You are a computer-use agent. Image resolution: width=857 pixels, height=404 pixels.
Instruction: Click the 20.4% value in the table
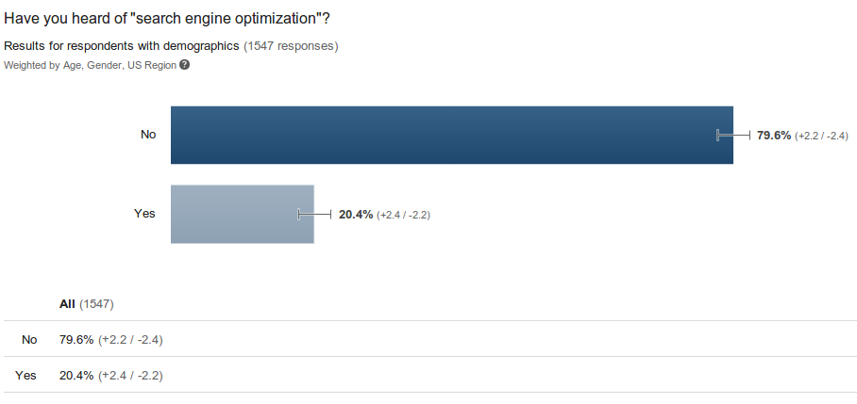tap(76, 375)
